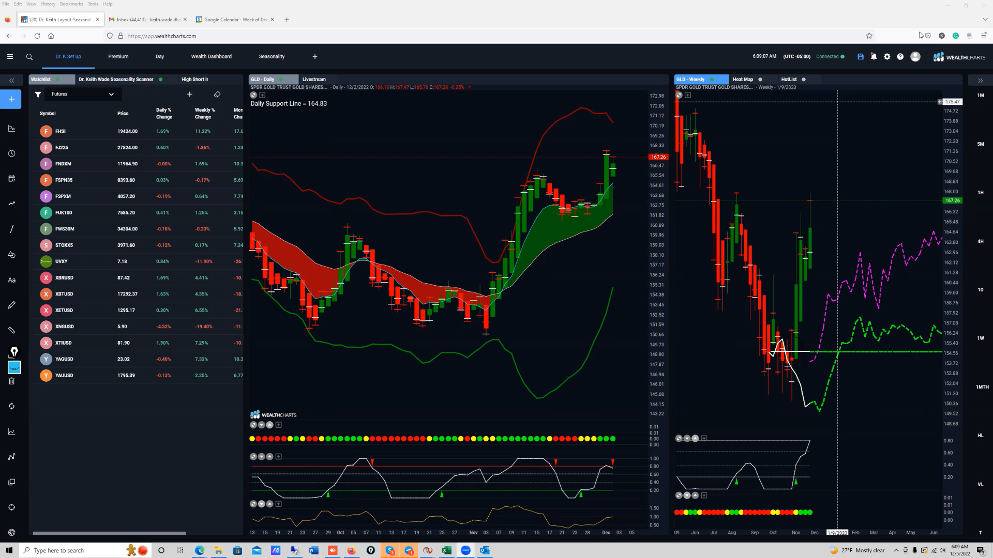The width and height of the screenshot is (993, 558).
Task: Toggle GLD Weekly tab green link dot
Action: pos(712,80)
